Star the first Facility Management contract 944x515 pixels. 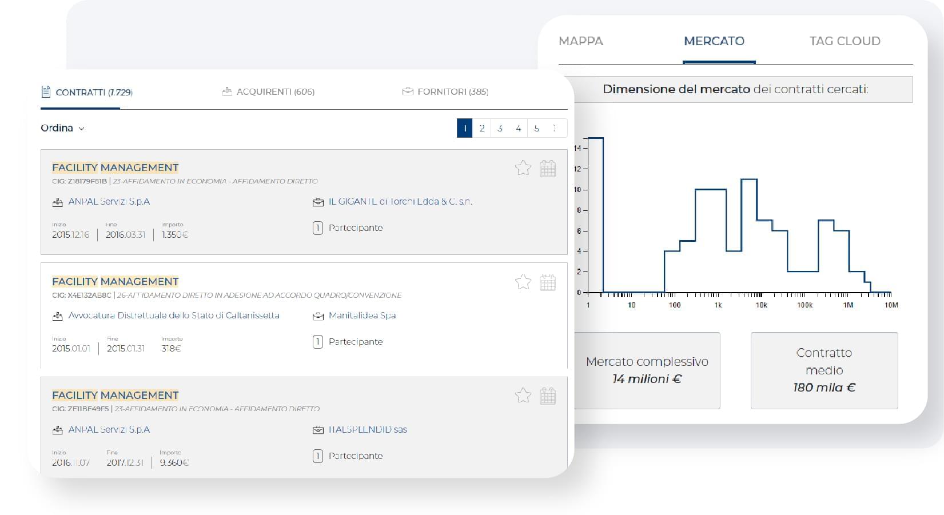coord(523,168)
